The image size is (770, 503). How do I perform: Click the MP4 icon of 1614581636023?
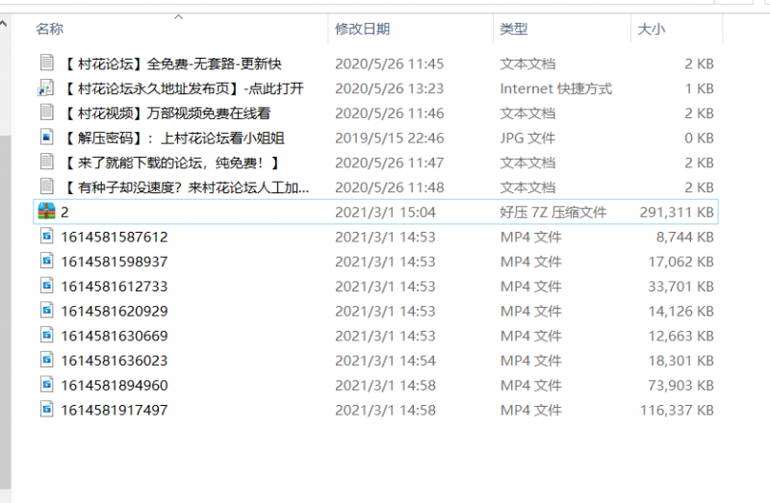point(46,360)
